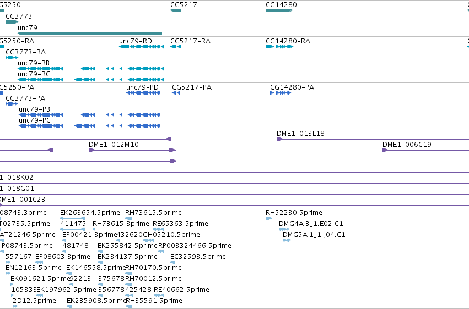The height and width of the screenshot is (309, 469).
Task: Select the CG3773-RA transcript glyph
Action: coord(12,58)
